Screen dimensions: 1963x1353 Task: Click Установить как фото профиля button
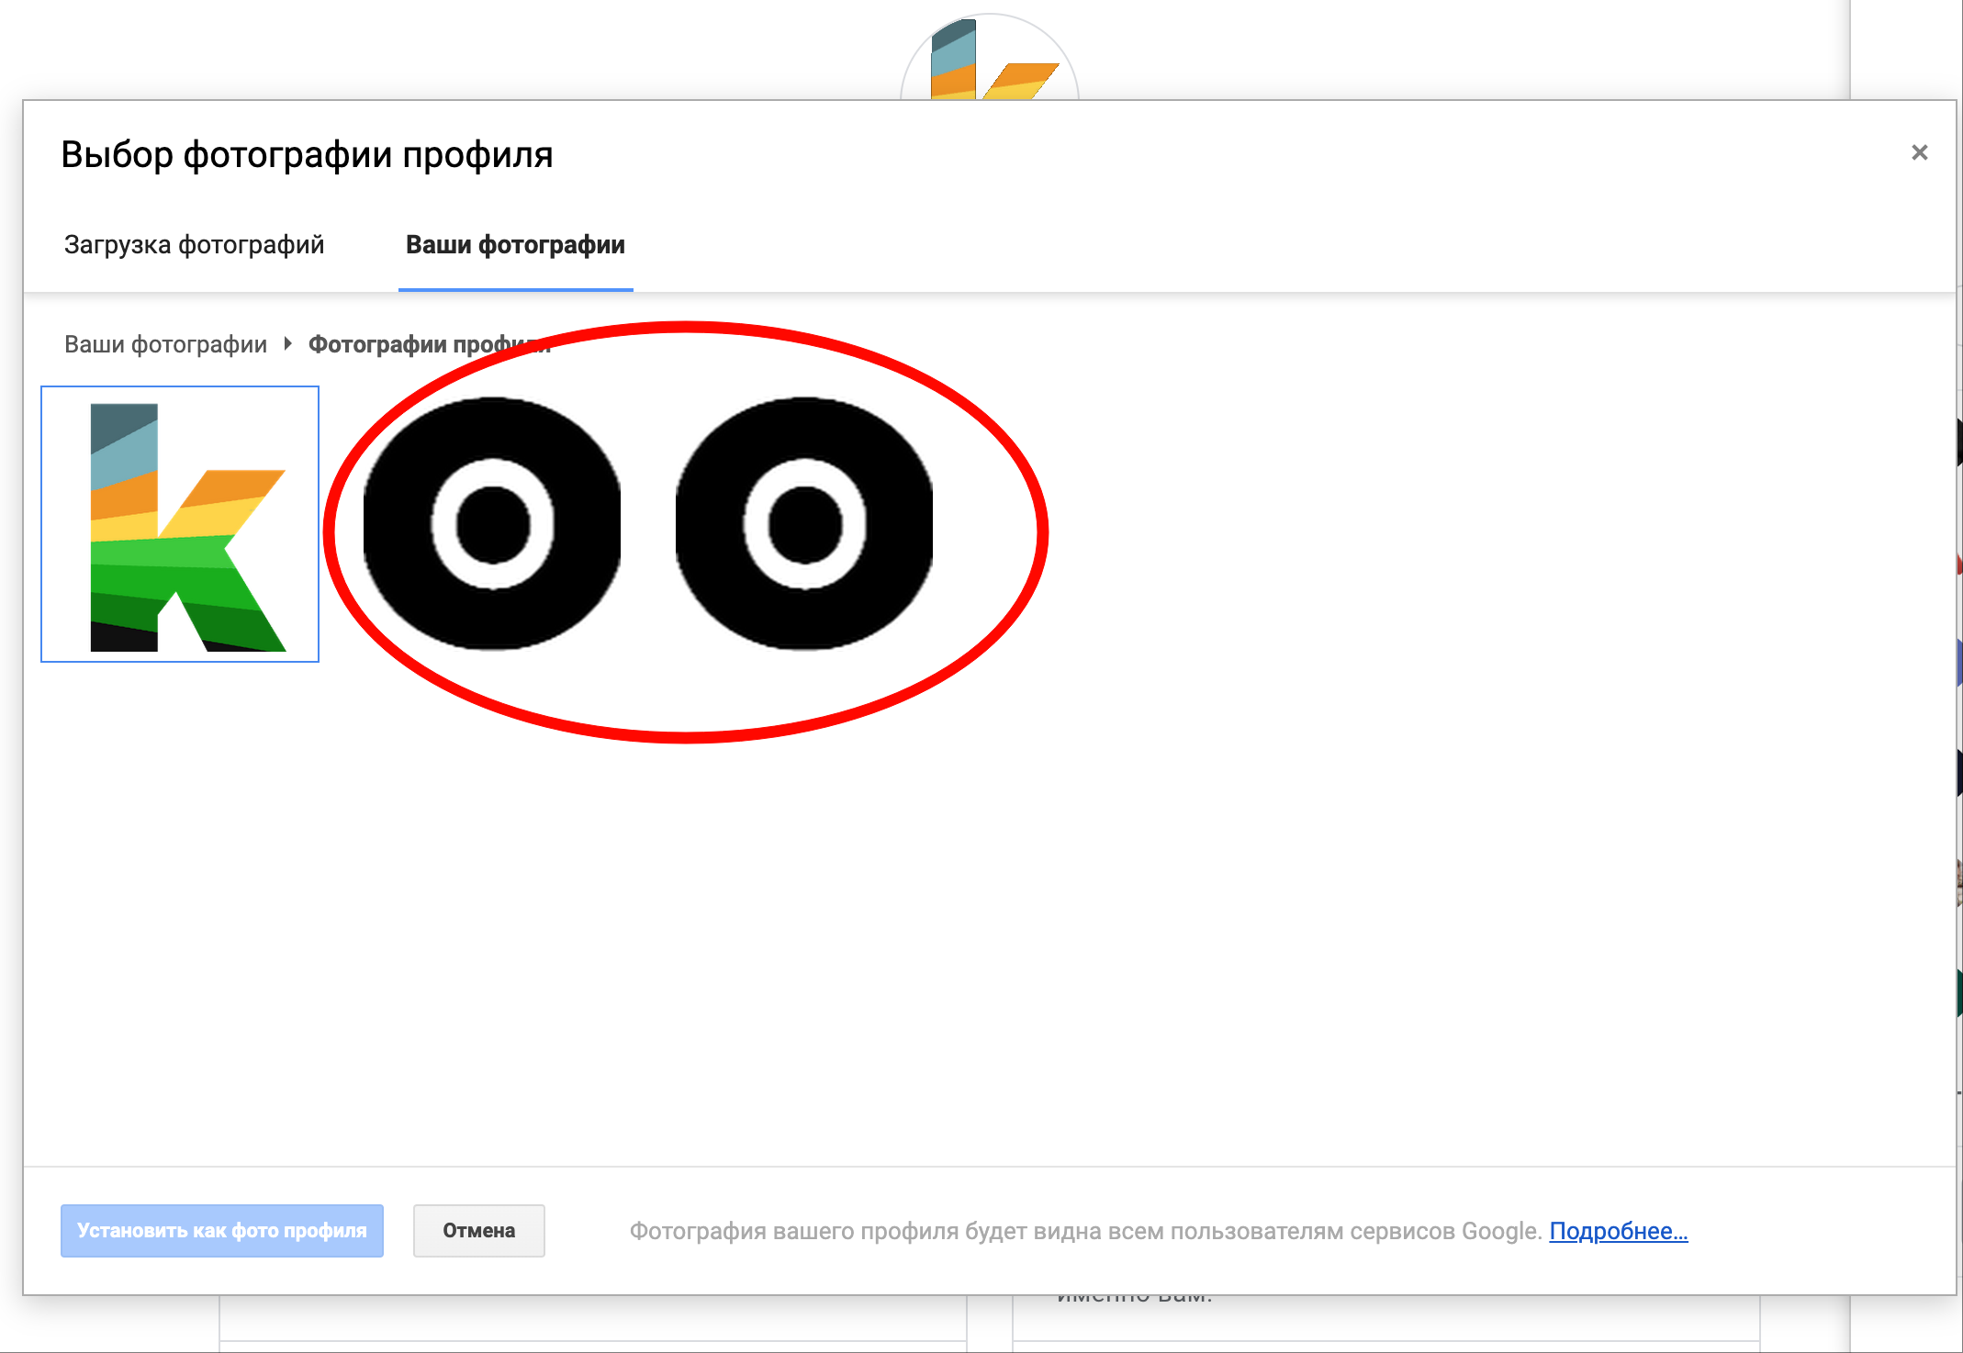coord(222,1231)
